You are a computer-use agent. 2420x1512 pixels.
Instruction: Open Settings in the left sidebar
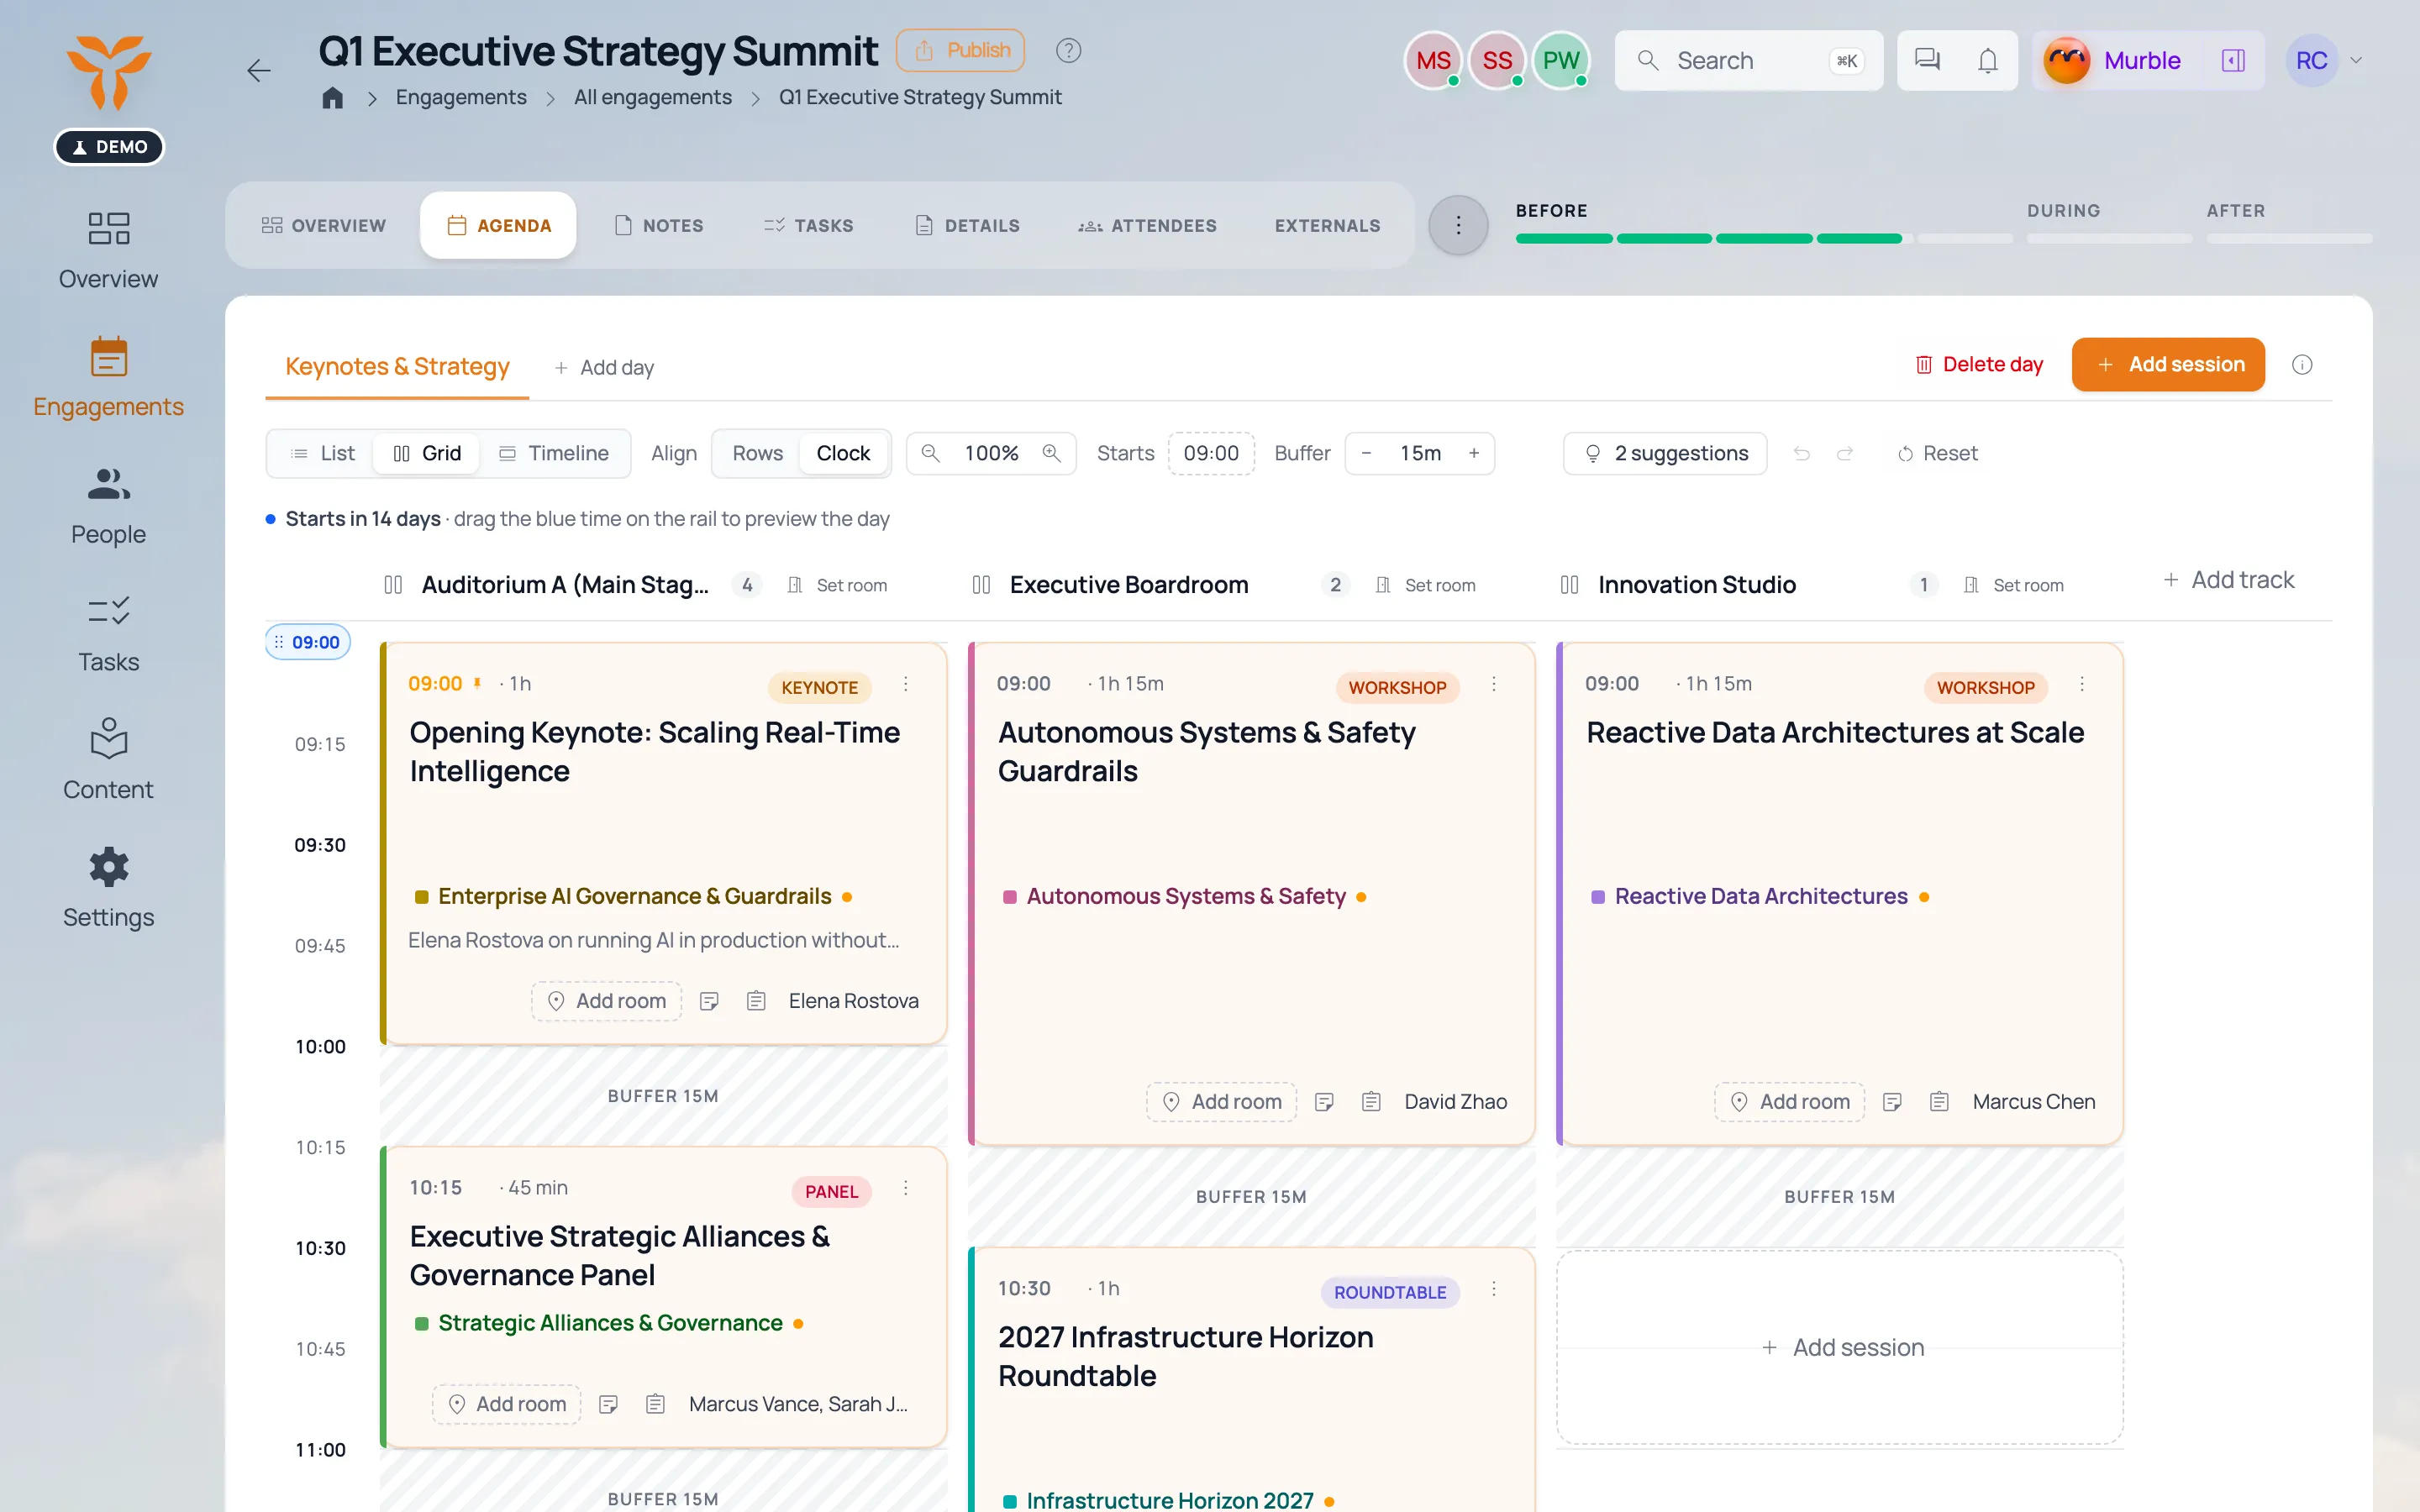coord(108,888)
